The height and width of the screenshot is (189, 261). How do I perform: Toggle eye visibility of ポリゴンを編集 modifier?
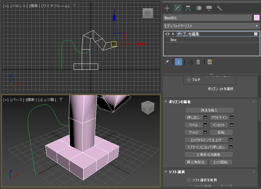(167, 34)
